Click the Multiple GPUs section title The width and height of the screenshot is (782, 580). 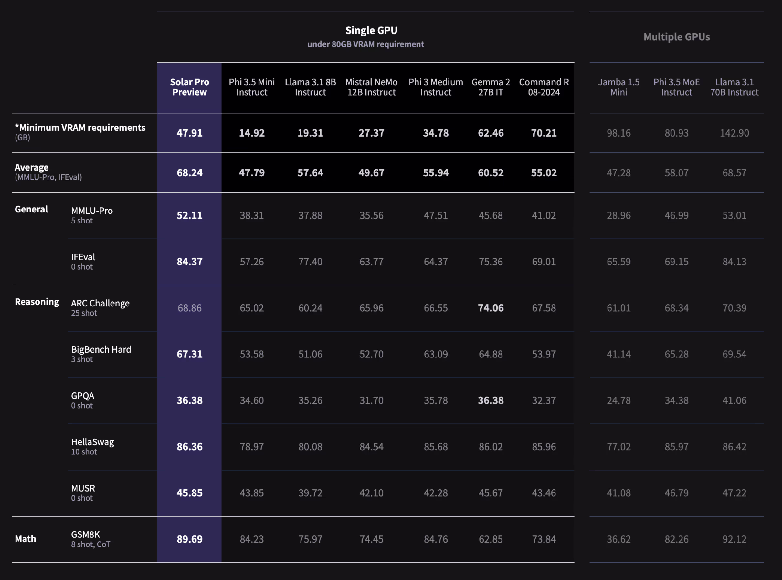click(676, 37)
